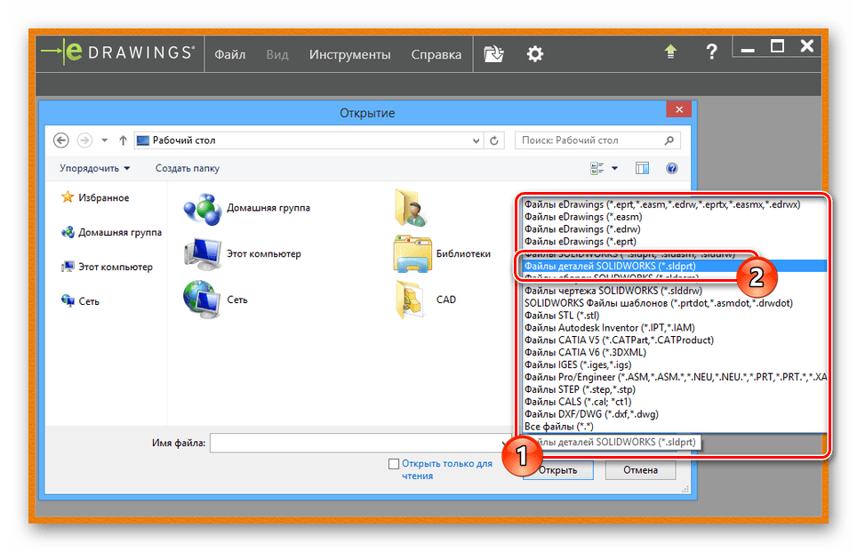Screen dimensions: 857x552
Task: Toggle the preview pane icon
Action: coord(642,168)
